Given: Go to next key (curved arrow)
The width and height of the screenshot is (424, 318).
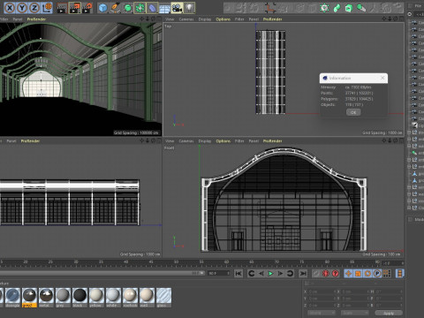Looking at the screenshot, I should click(290, 274).
